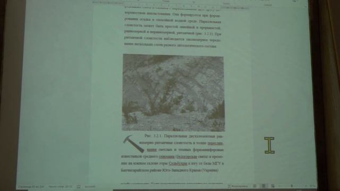Click the zoom in plus button
This screenshot has width=340, height=191.
point(306,186)
